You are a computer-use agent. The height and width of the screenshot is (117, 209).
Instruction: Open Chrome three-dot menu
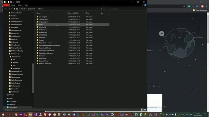pyautogui.click(x=206, y=6)
